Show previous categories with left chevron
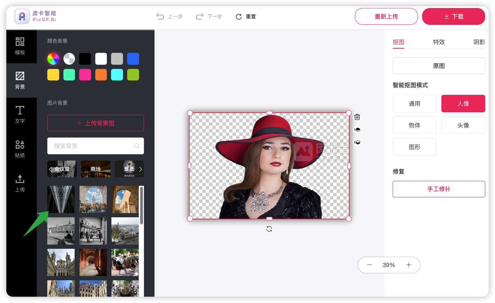Viewport: 495px width, 303px height. pos(50,169)
